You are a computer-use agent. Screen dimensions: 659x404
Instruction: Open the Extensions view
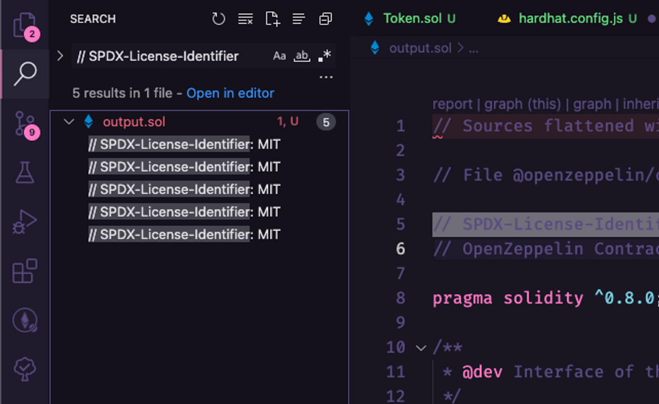[x=24, y=271]
